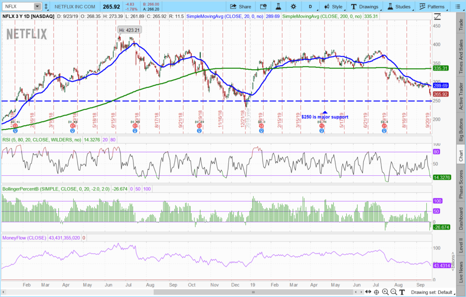466x297 pixels.
Task: Expand the NFLX symbol dropdown
Action: click(x=35, y=6)
